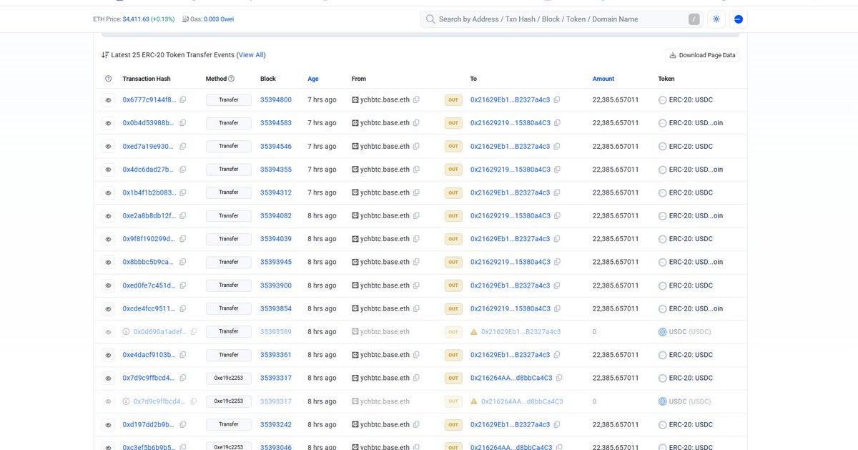
Task: View details eye for 0xed7a19e930 row
Action: click(108, 147)
